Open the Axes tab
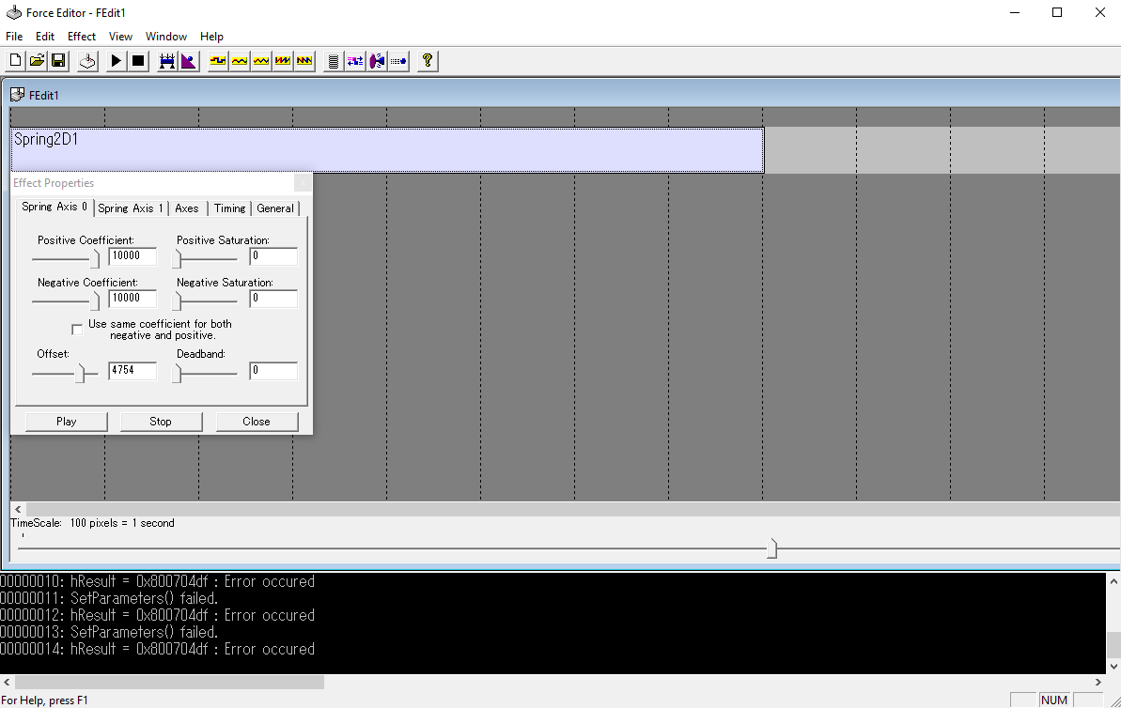The height and width of the screenshot is (708, 1121). click(187, 208)
